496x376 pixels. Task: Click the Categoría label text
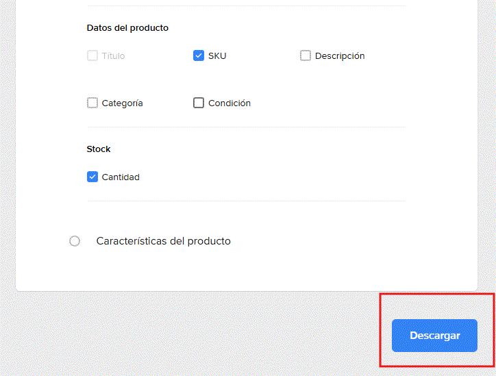click(122, 103)
